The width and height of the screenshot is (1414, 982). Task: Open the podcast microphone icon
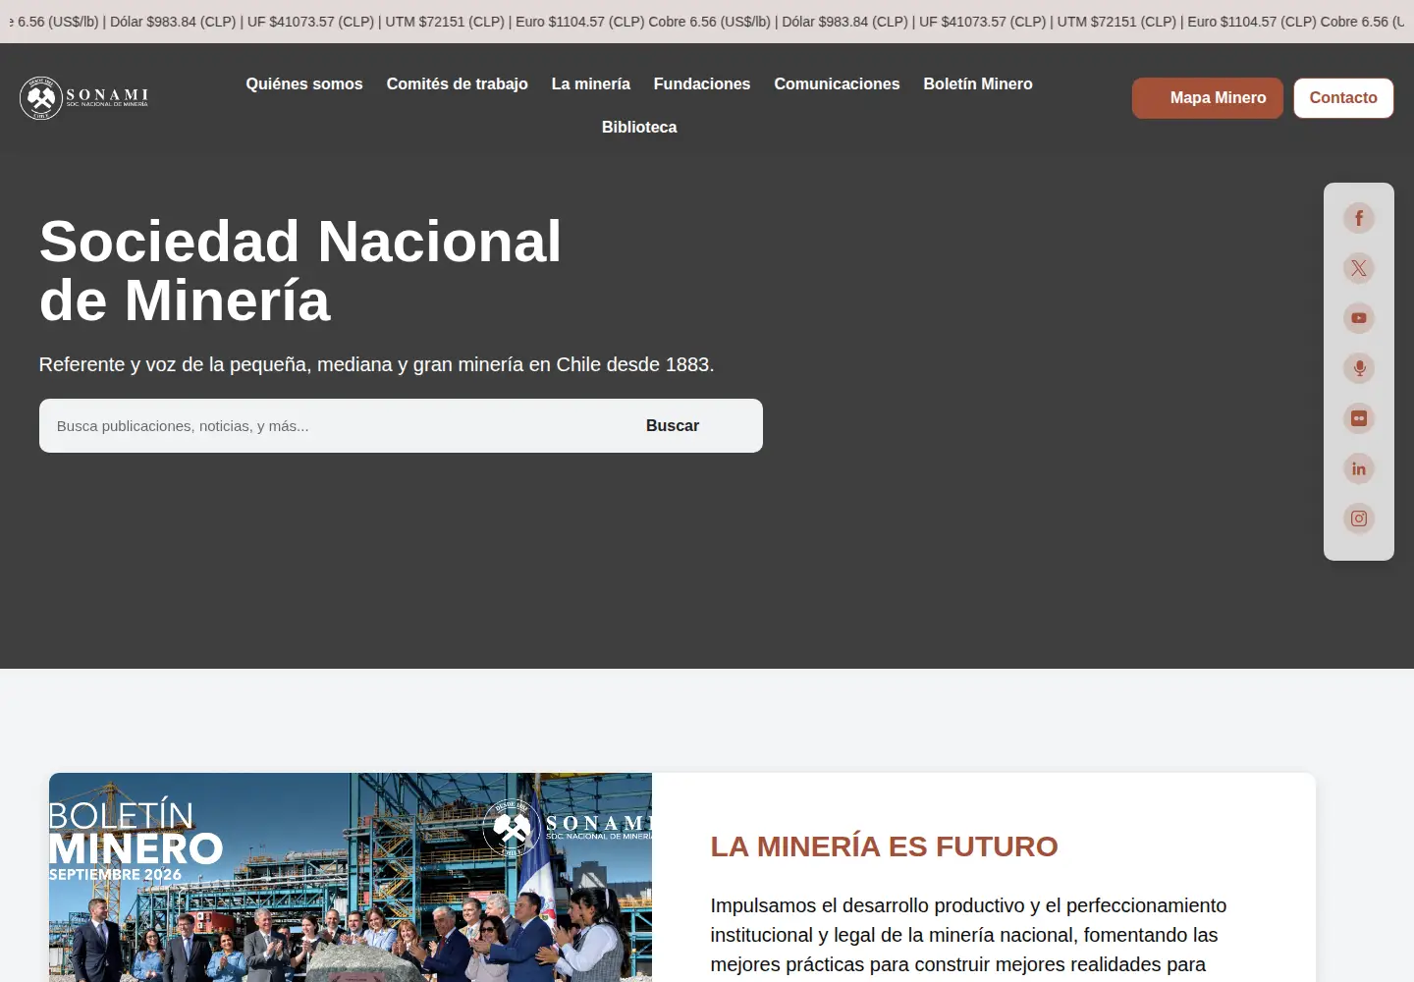pos(1359,368)
